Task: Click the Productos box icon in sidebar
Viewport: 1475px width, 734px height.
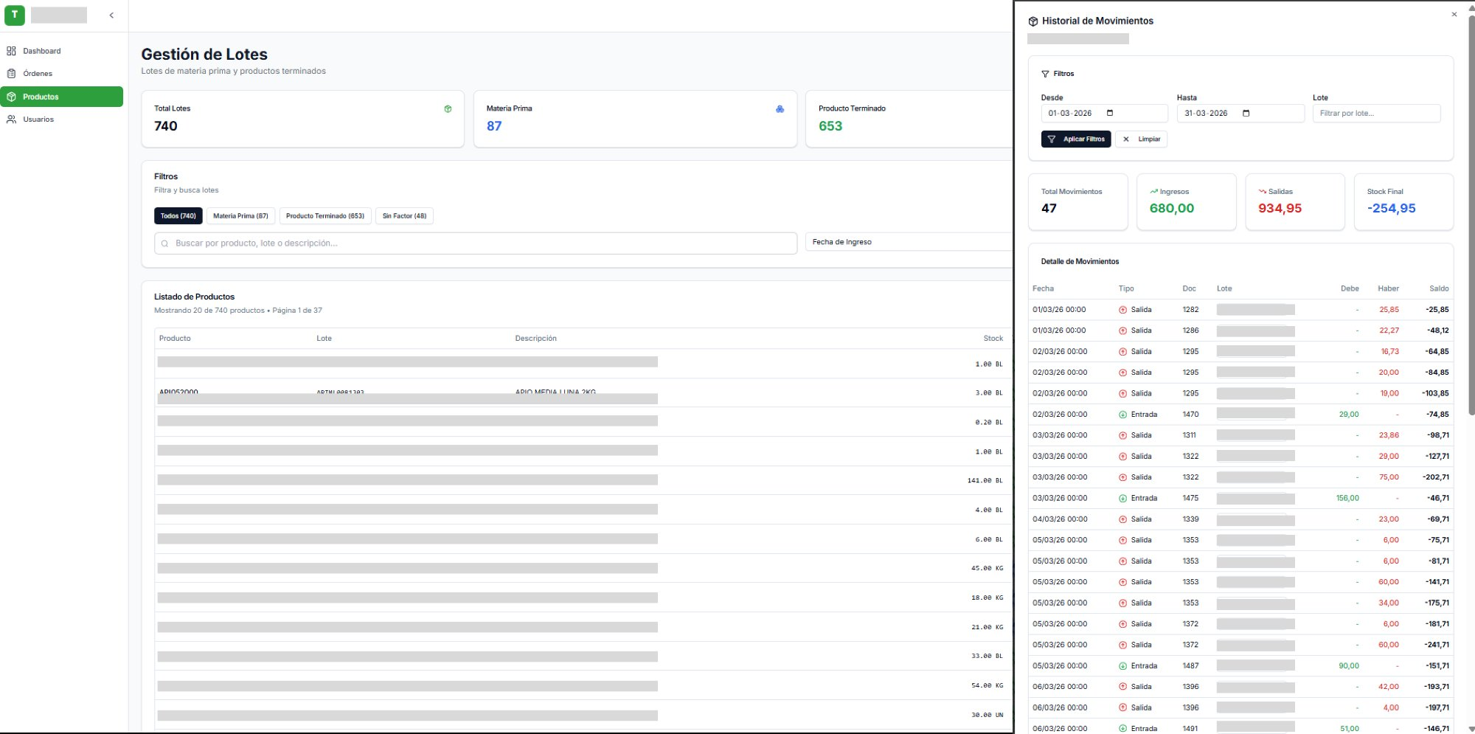Action: click(12, 97)
